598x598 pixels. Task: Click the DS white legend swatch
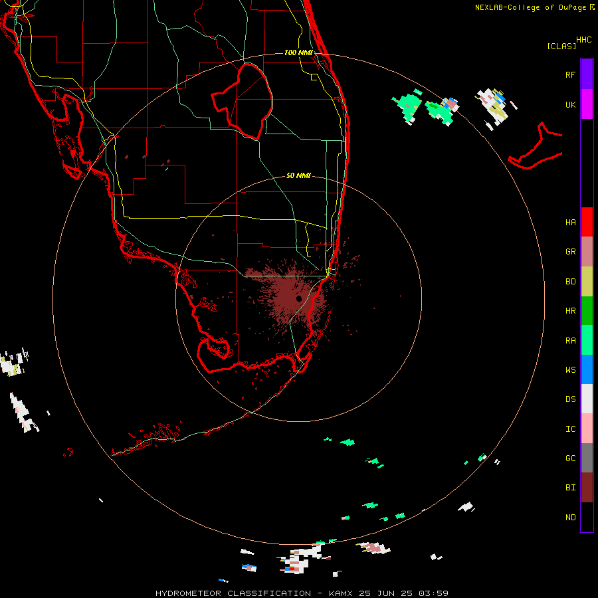click(x=587, y=399)
